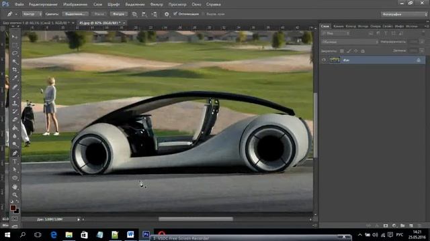Filter layers by pixel layer icon
The image size is (430, 241).
coord(371,33)
